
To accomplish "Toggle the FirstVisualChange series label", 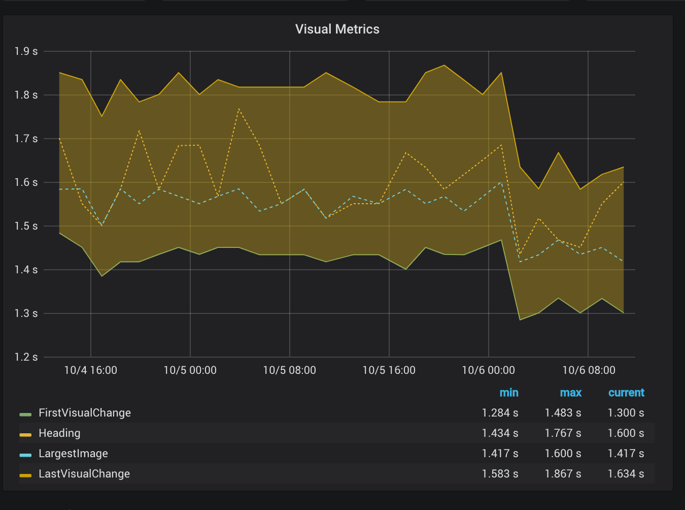I will (85, 413).
